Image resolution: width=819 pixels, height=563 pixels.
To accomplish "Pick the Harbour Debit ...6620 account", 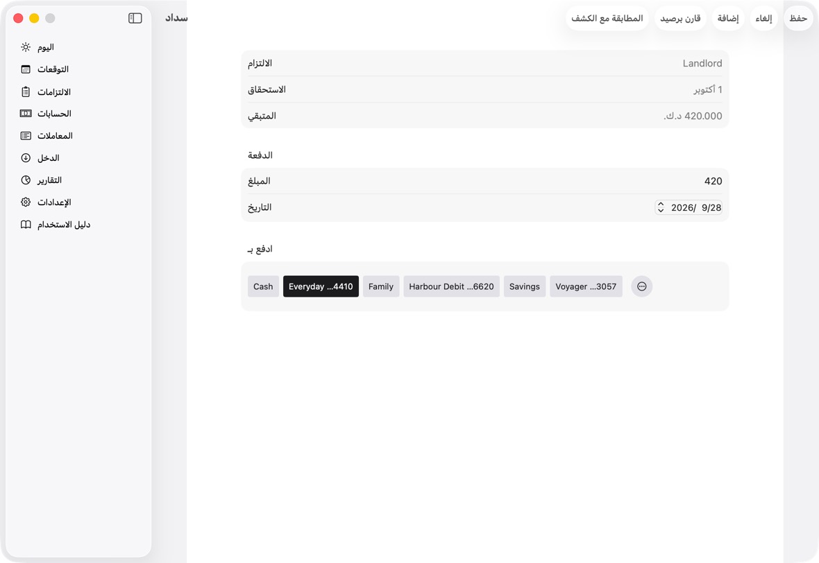I will click(451, 286).
